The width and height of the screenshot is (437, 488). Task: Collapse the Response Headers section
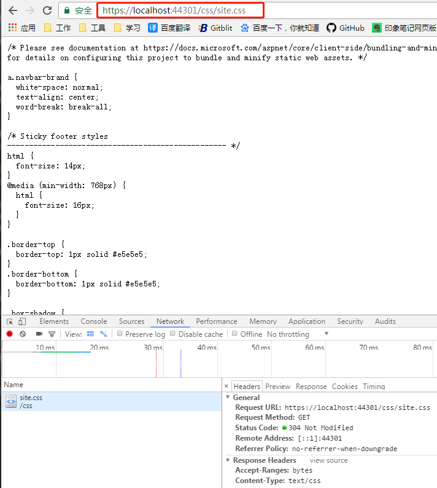click(x=228, y=460)
